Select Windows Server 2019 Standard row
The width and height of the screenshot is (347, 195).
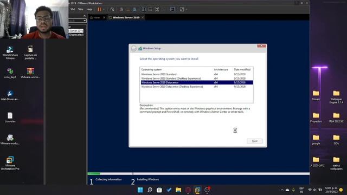pyautogui.click(x=196, y=74)
